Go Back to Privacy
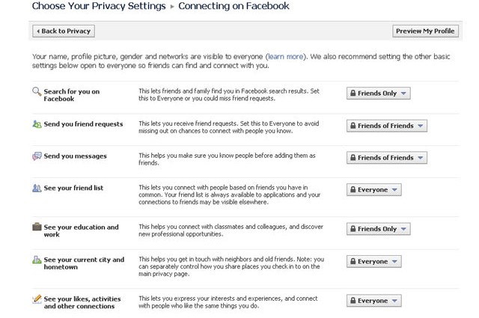 coord(64,31)
